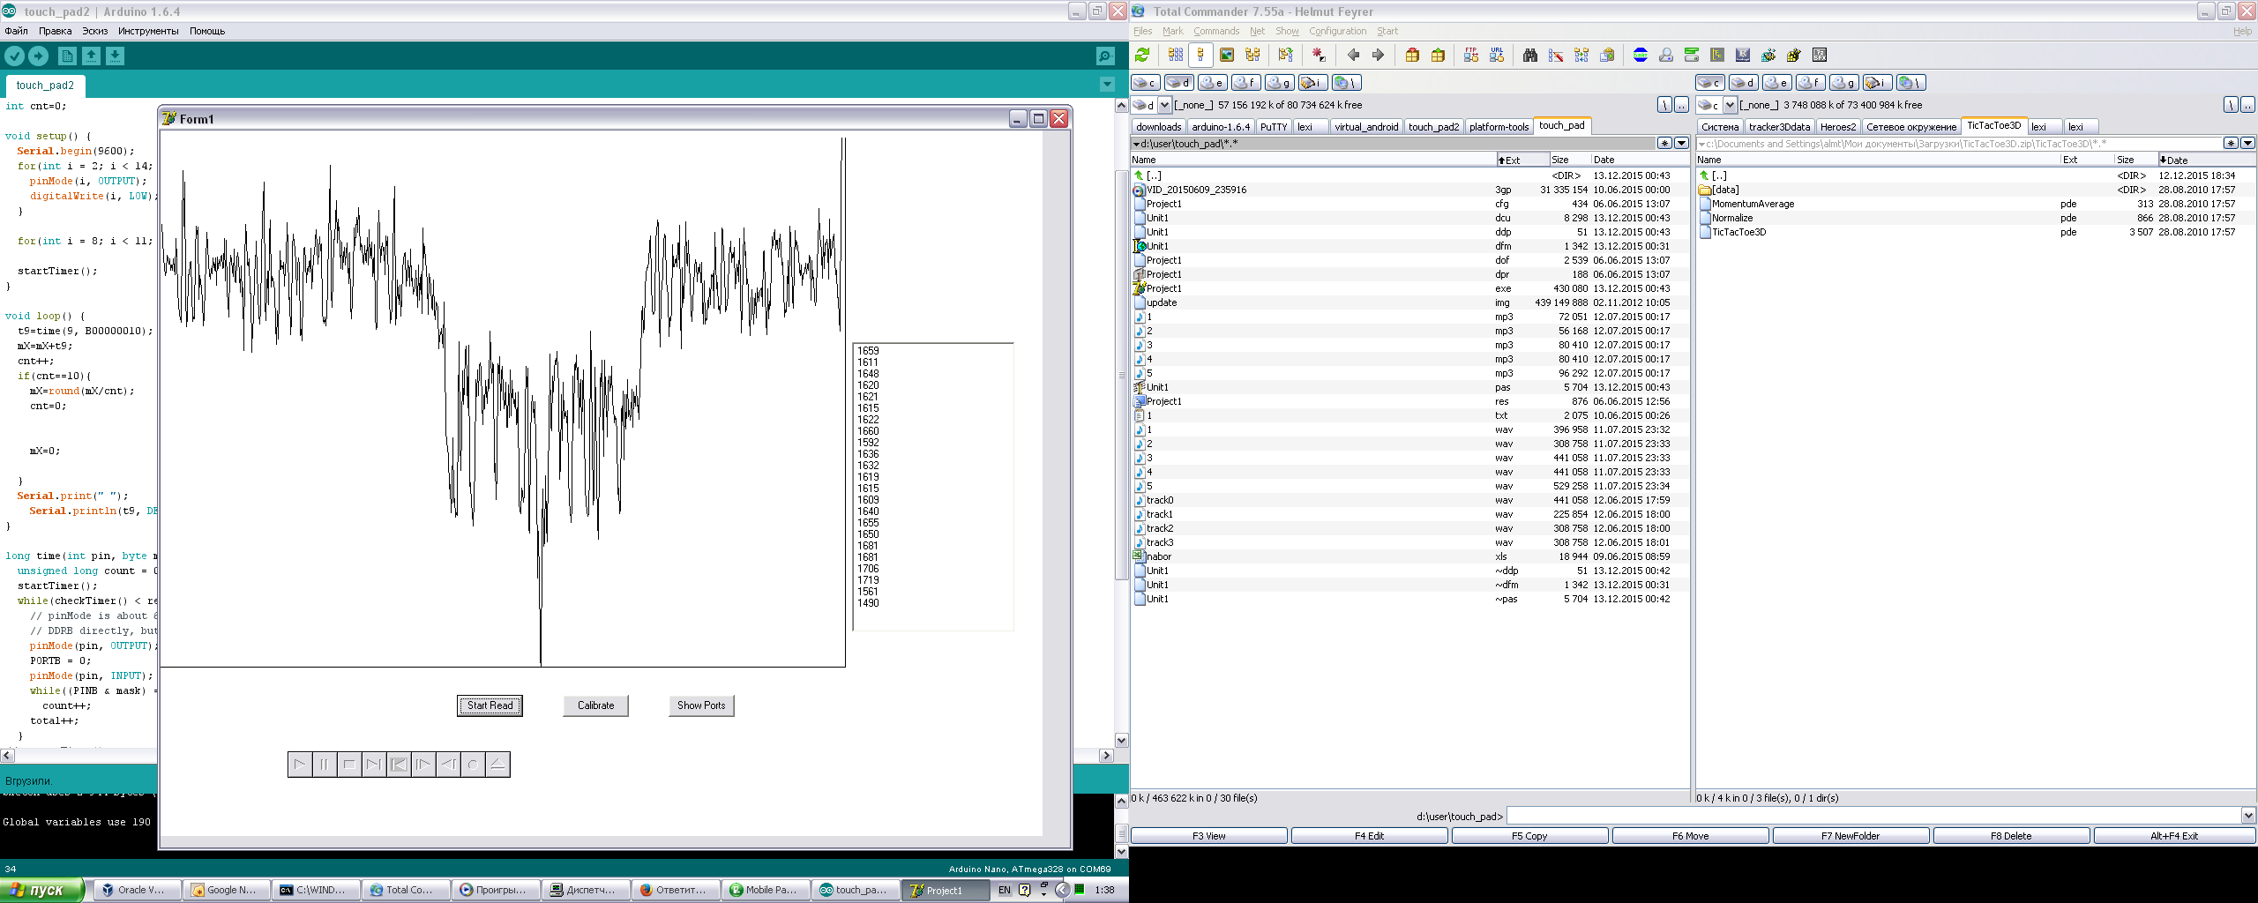Viewport: 2258px width, 903px height.
Task: Toggle left panel drive e button
Action: coord(1213,83)
